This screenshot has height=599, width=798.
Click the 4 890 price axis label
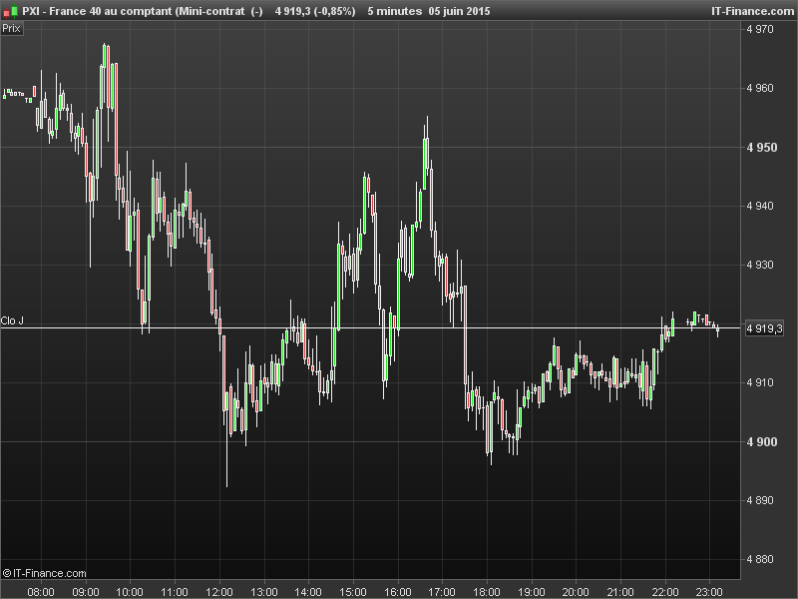pyautogui.click(x=760, y=500)
